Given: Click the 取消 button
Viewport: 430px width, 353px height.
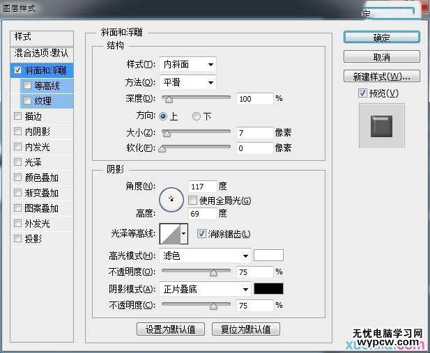Looking at the screenshot, I should tap(382, 57).
